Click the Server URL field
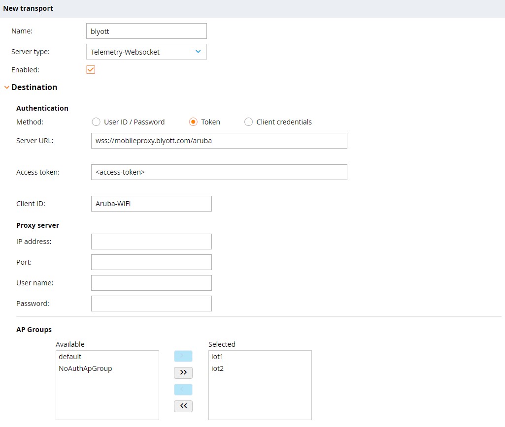This screenshot has height=427, width=505. click(219, 141)
